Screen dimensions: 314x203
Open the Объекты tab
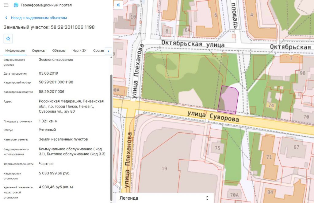click(x=59, y=51)
